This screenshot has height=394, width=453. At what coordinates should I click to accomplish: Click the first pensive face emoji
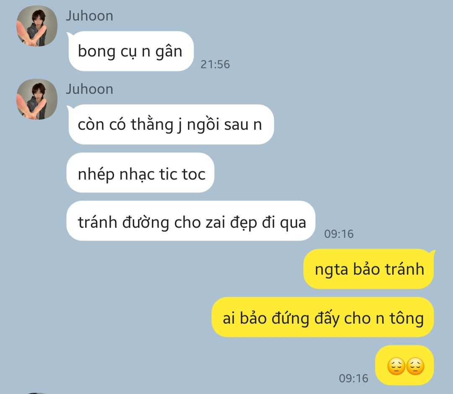(x=396, y=366)
